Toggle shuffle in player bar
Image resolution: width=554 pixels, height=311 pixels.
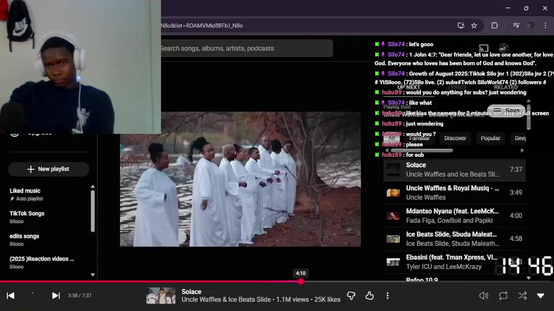pyautogui.click(x=522, y=295)
